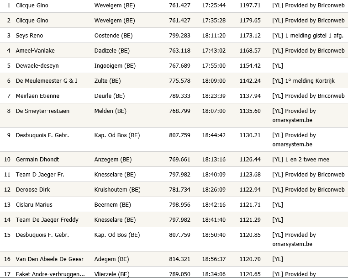
Task: Select Van Den Abeele De Geesr row
Action: (174, 259)
